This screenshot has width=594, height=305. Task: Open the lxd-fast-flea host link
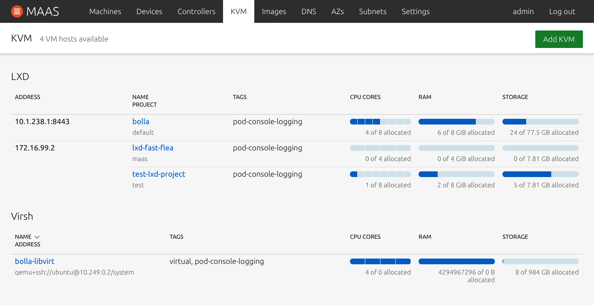click(x=153, y=148)
